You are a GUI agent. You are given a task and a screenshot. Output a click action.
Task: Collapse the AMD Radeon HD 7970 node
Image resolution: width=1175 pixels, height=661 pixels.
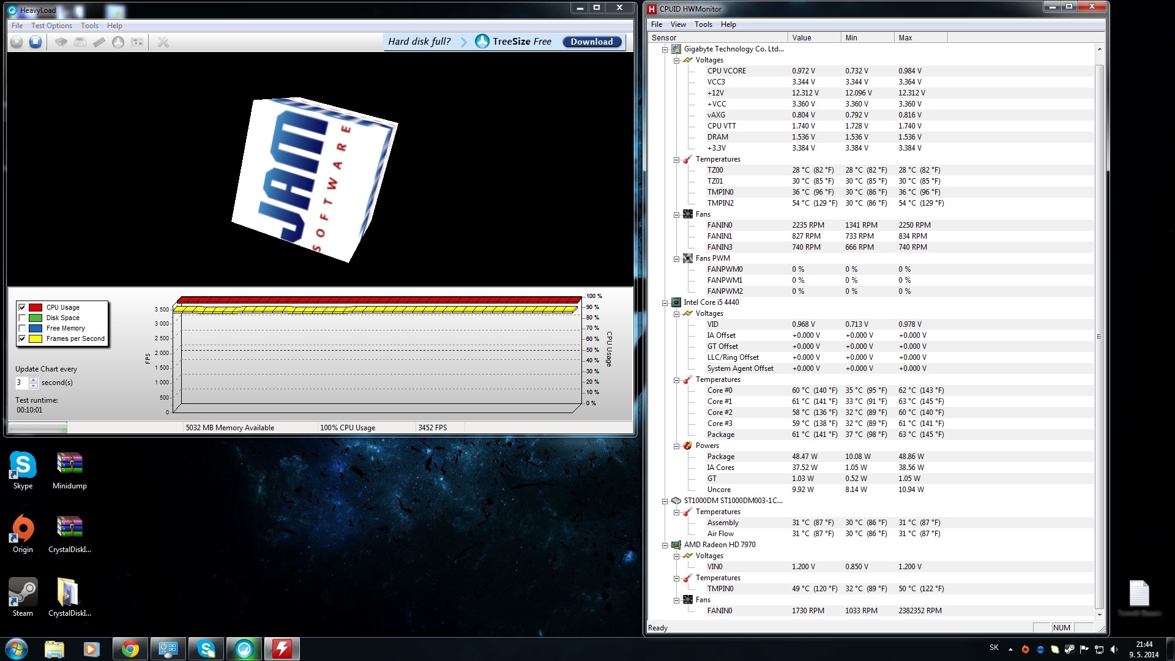coord(665,545)
